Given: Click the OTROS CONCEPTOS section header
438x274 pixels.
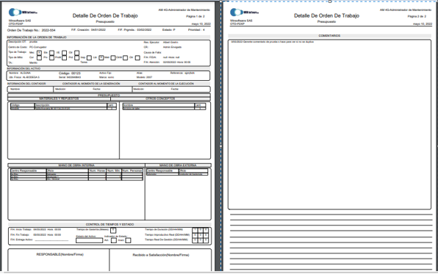Looking at the screenshot, I should (160, 98).
